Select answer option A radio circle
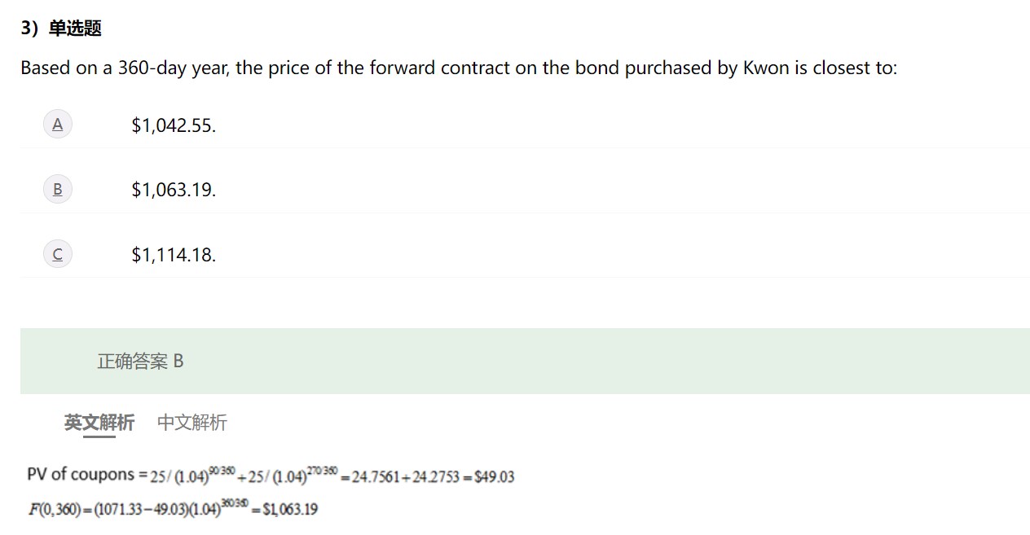 click(57, 125)
